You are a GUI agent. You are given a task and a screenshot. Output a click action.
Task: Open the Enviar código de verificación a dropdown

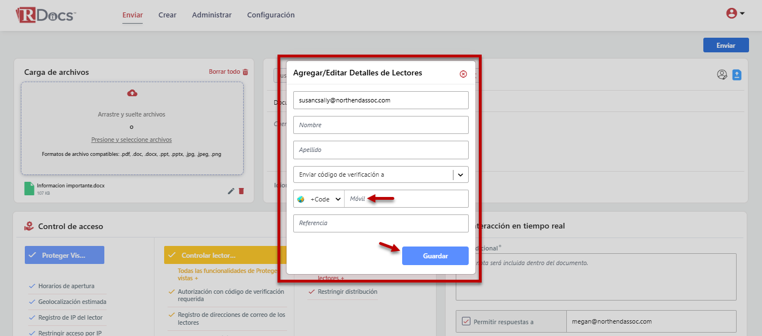(381, 174)
